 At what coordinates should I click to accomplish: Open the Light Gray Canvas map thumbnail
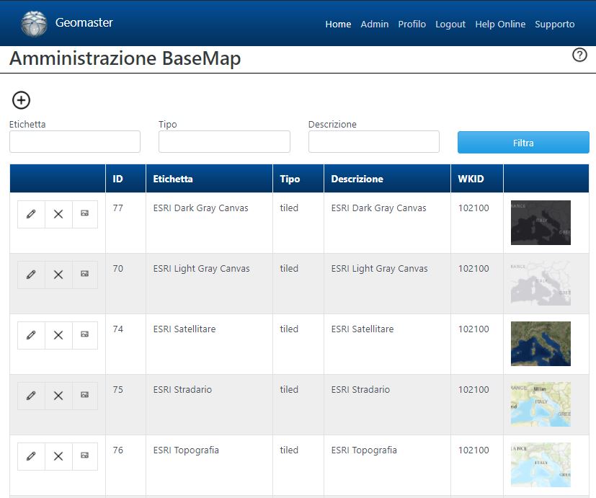click(x=541, y=283)
